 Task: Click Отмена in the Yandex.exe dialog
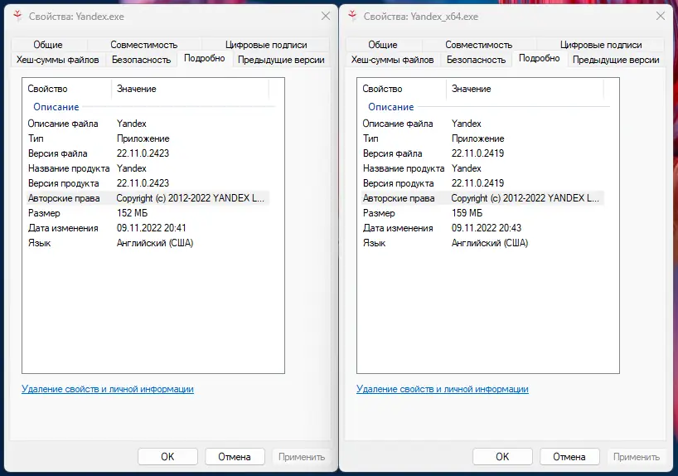234,457
